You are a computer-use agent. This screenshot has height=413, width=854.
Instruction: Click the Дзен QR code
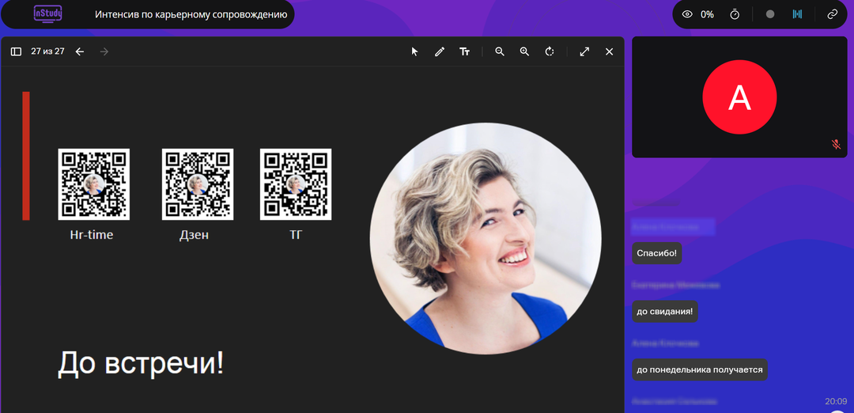click(x=198, y=184)
